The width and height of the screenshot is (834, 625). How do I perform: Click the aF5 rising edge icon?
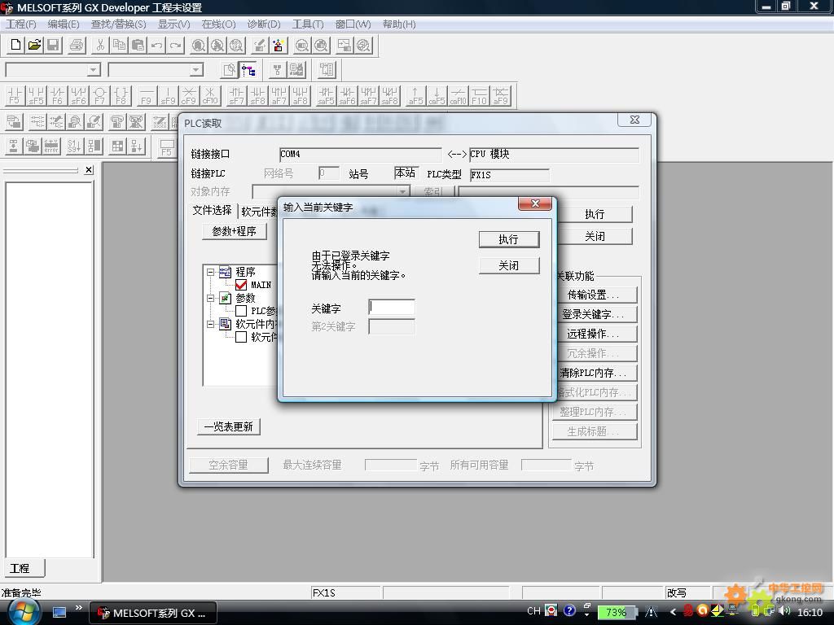pos(416,96)
